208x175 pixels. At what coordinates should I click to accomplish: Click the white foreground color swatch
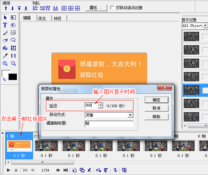(5, 73)
